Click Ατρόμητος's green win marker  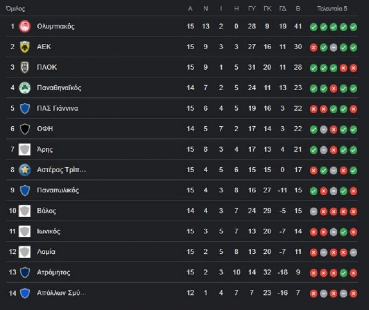pyautogui.click(x=344, y=273)
